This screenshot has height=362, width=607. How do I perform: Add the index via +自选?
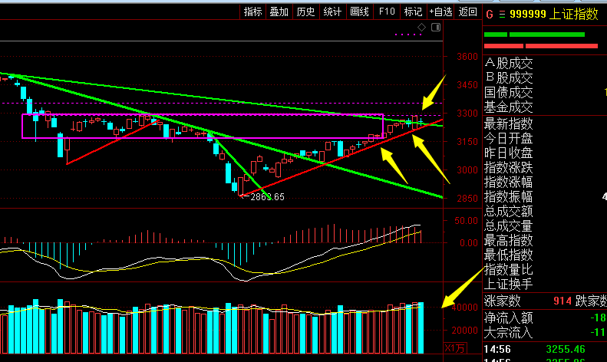pyautogui.click(x=440, y=12)
